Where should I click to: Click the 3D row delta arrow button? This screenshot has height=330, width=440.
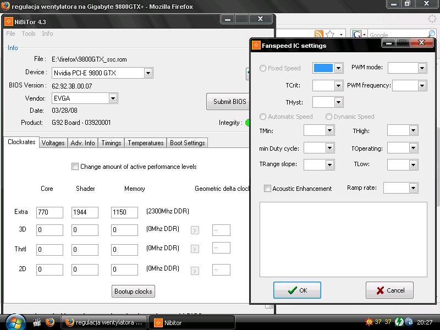(x=195, y=230)
